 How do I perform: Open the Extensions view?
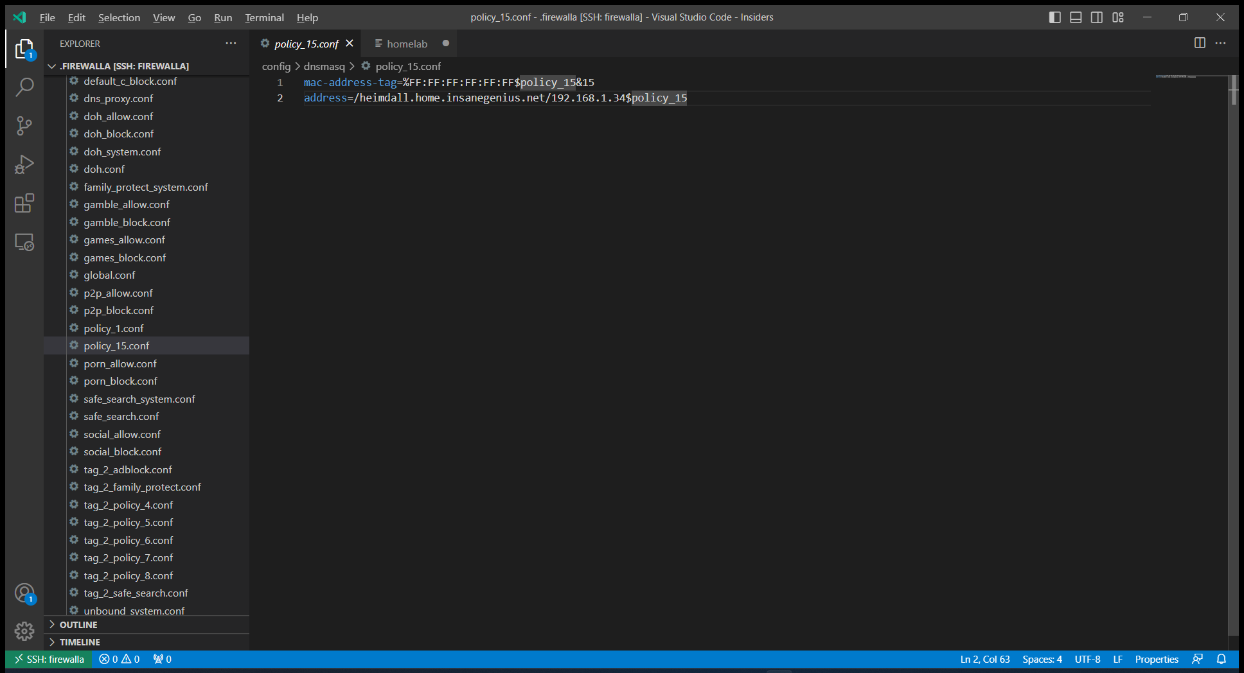[x=24, y=204]
